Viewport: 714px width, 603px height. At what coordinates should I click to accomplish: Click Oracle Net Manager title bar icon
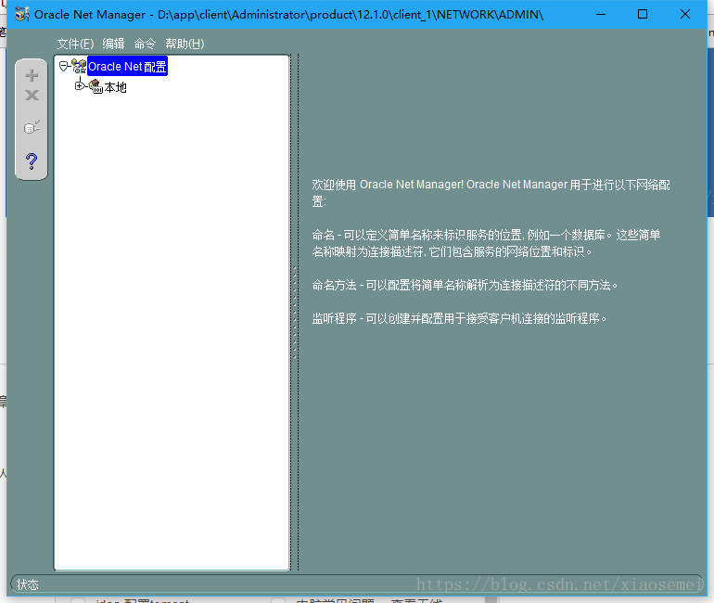(x=22, y=15)
